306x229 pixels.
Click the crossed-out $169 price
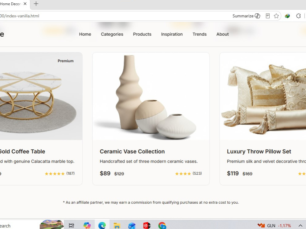[x=248, y=174]
